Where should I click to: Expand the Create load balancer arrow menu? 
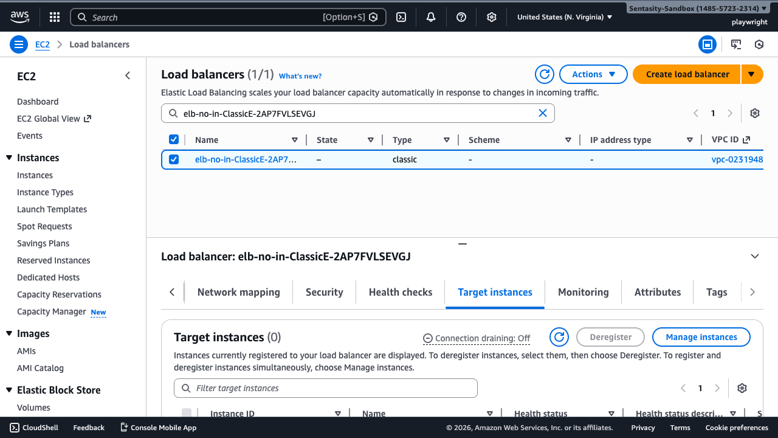click(x=752, y=74)
